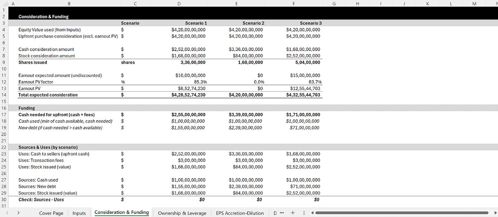The width and height of the screenshot is (498, 217).
Task: Click 'Equity Value used (from Inputs)' label
Action: click(x=50, y=30)
